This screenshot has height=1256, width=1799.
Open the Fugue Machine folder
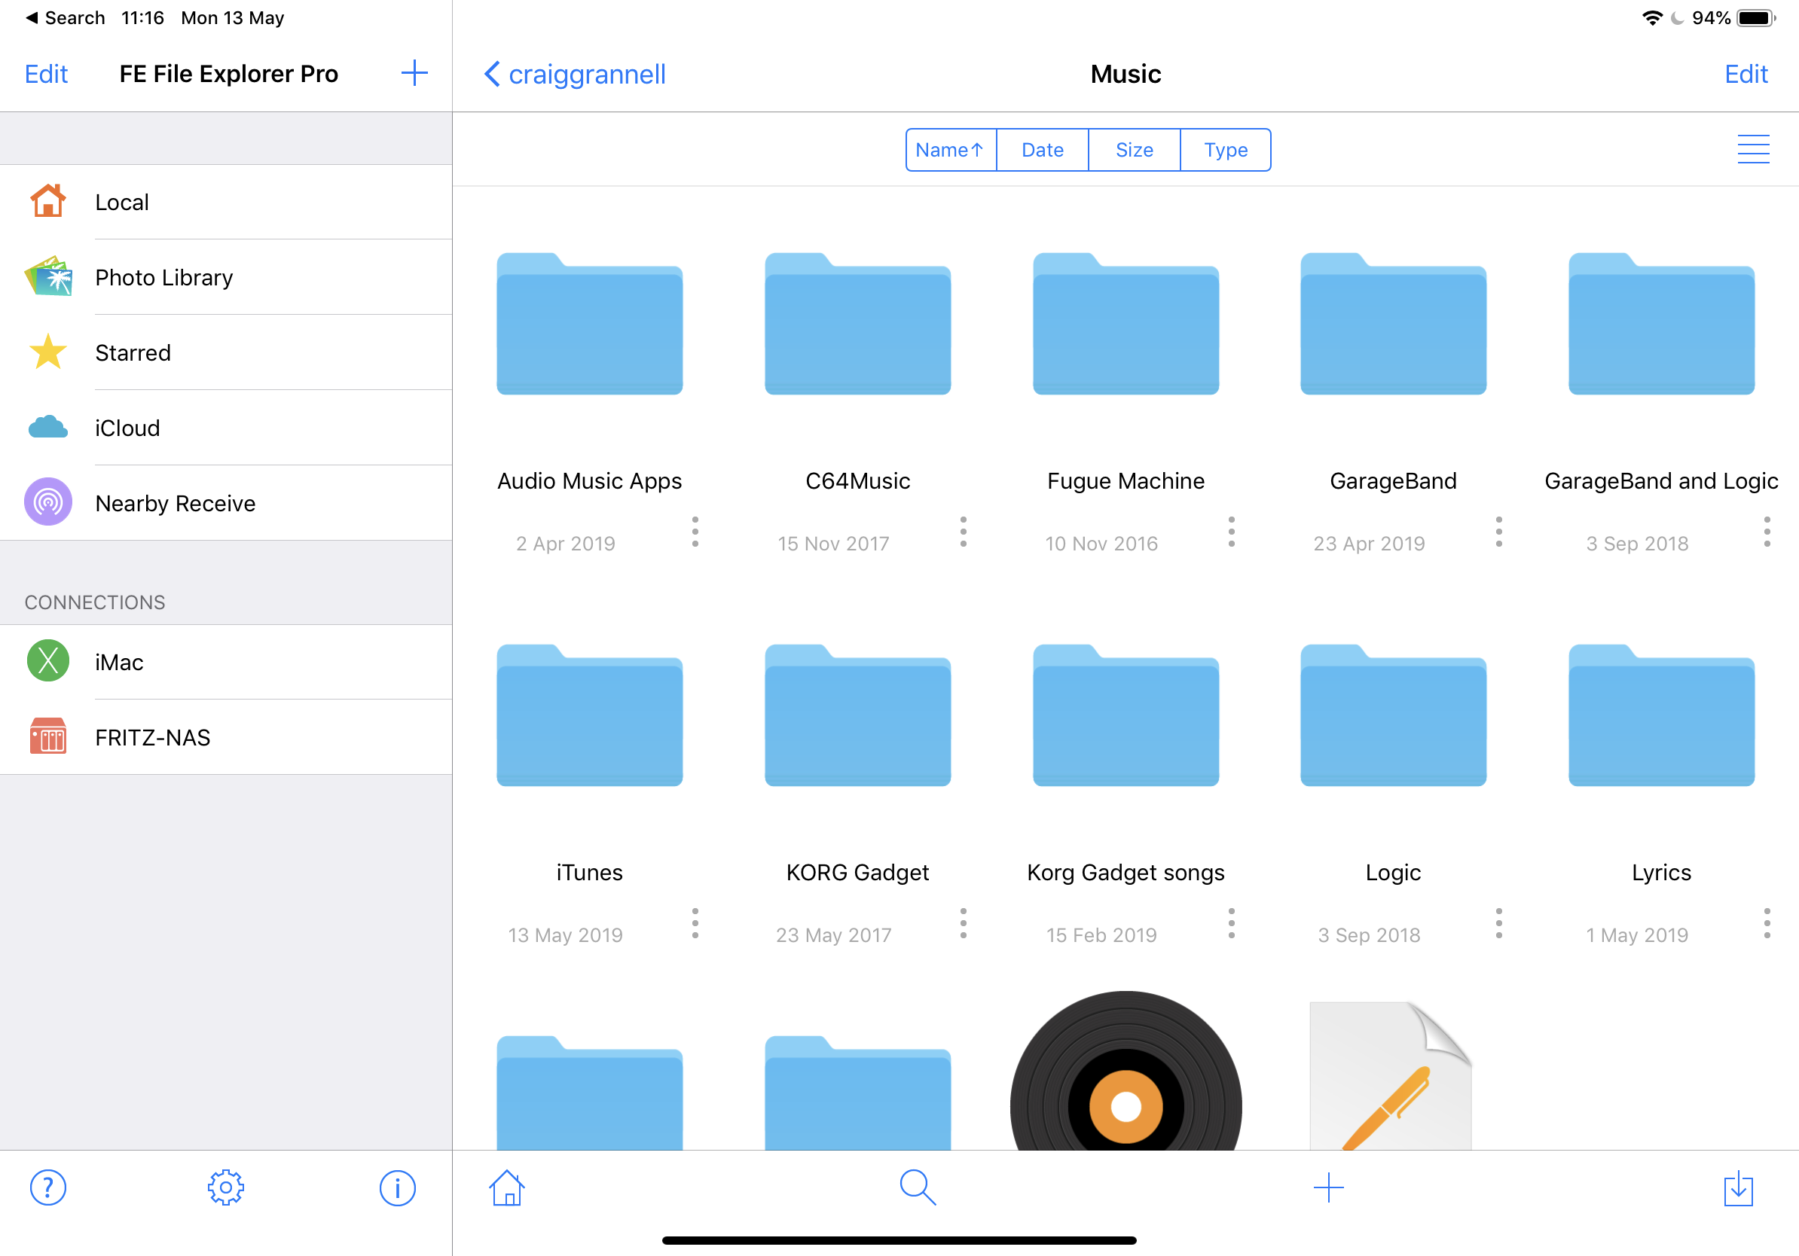[1126, 323]
